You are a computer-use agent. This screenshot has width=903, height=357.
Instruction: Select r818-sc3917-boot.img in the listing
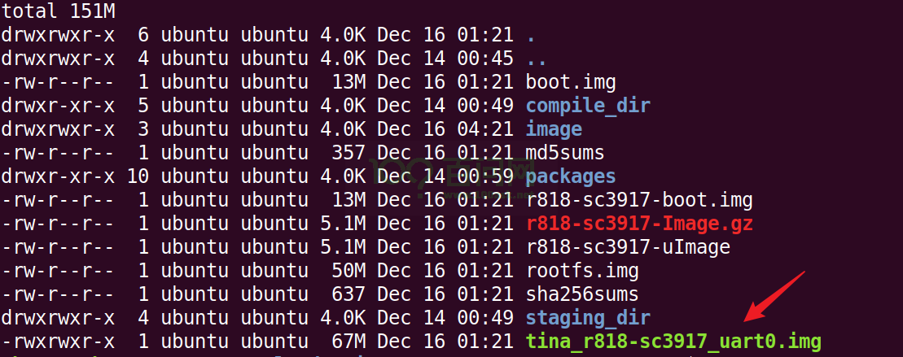point(638,199)
